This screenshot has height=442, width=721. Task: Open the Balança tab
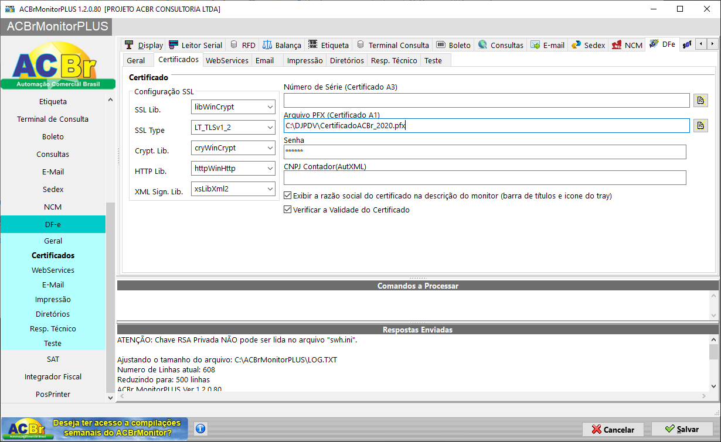pos(282,45)
